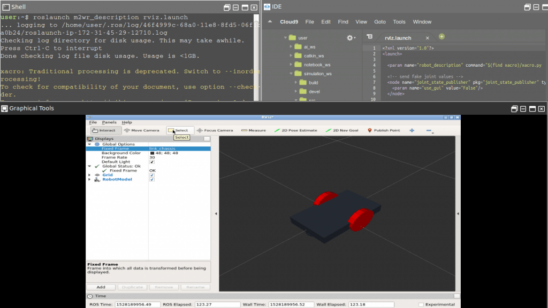Click the blue plus add-tool icon
Image resolution: width=548 pixels, height=308 pixels.
412,130
